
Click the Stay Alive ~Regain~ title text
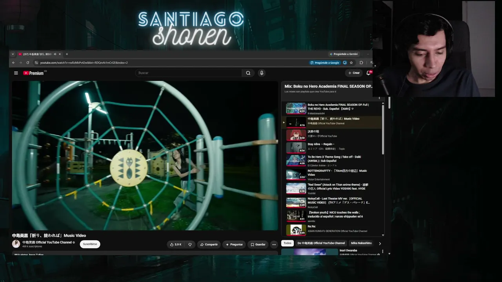coord(321,144)
